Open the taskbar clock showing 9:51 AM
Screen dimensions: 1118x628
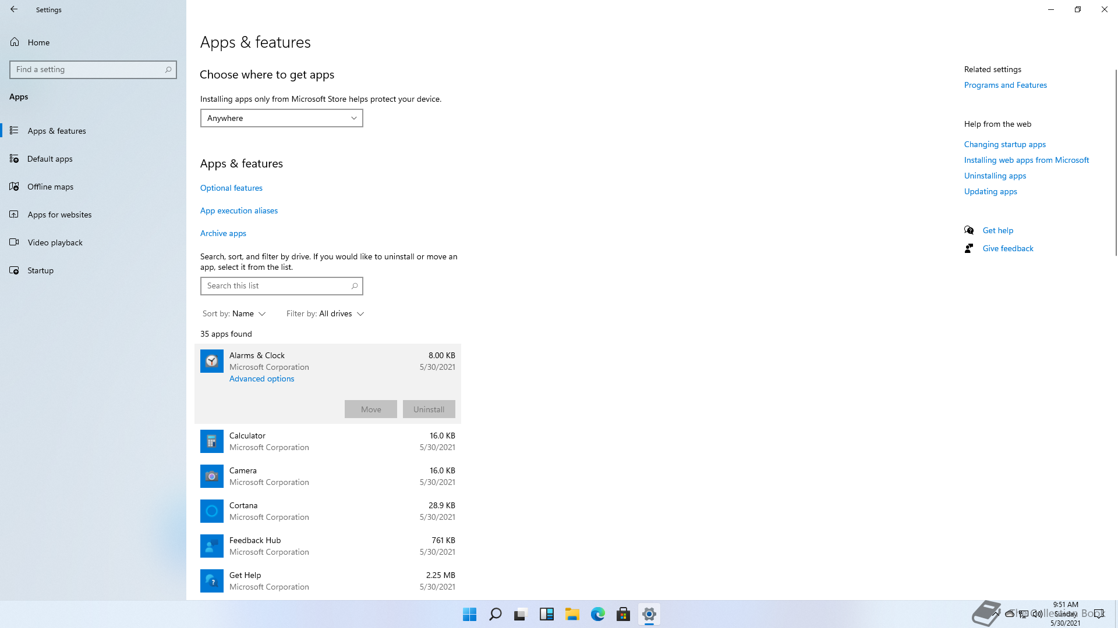click(x=1065, y=613)
